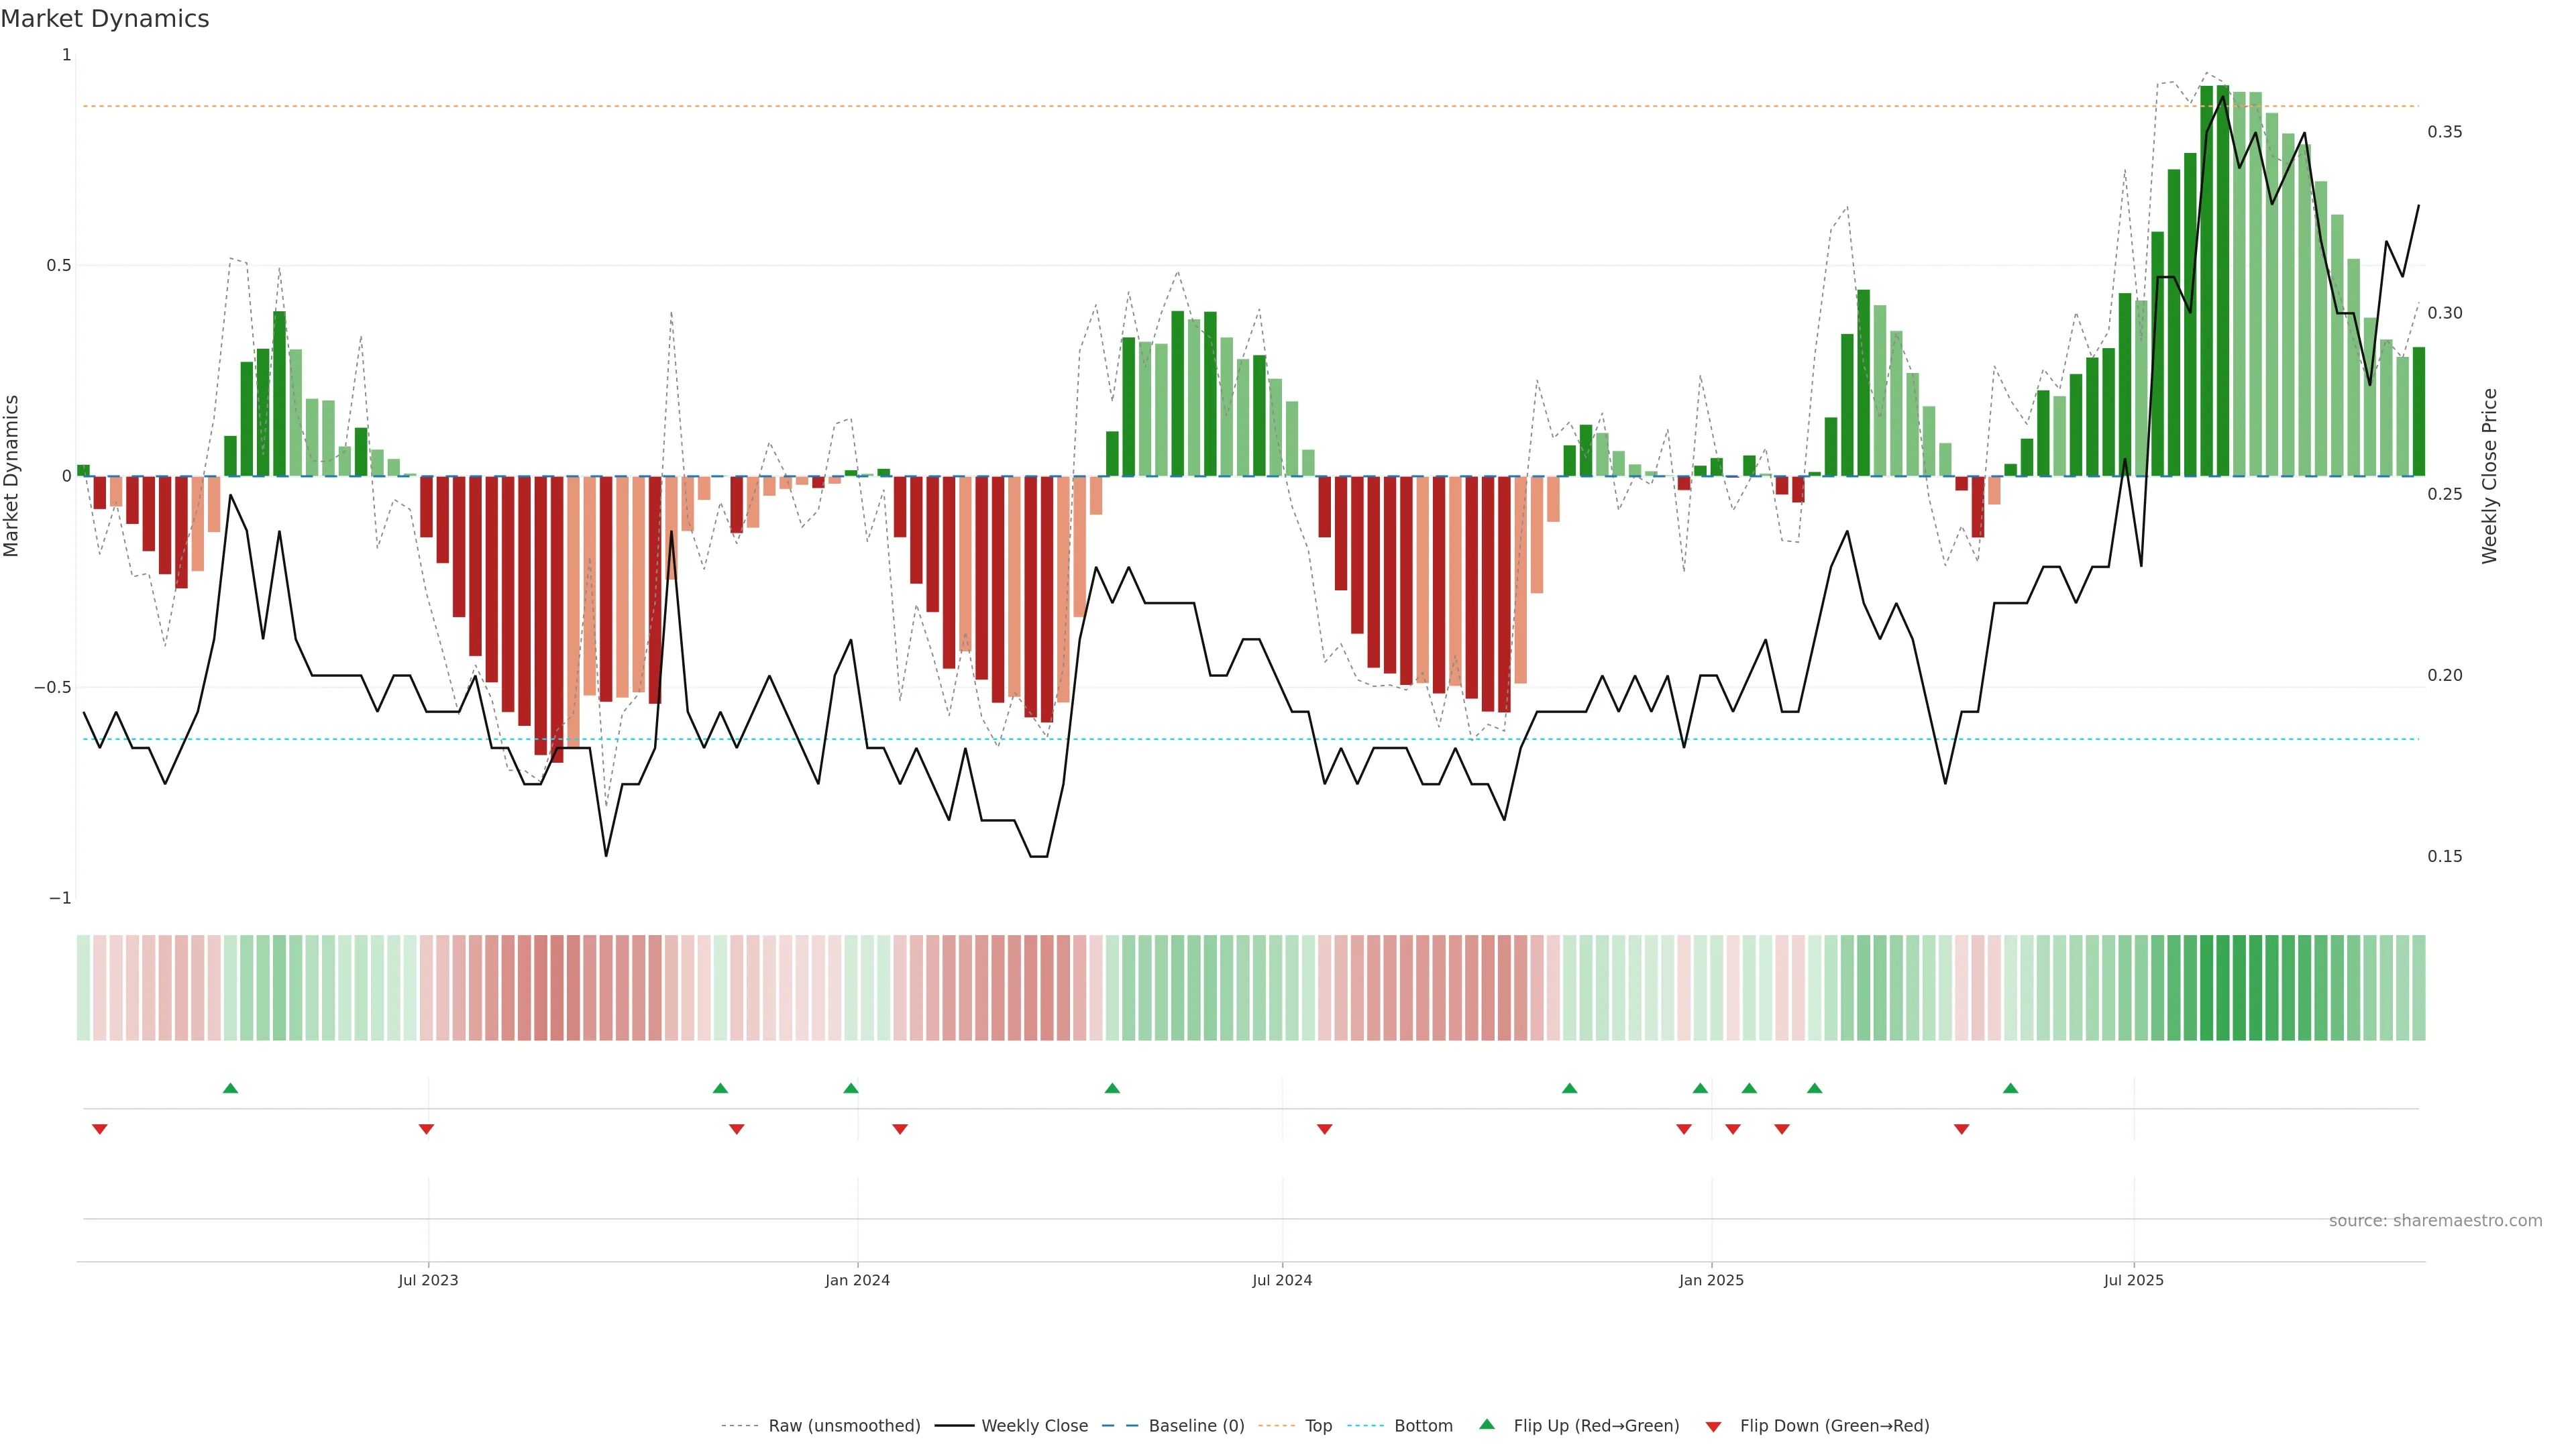Click the Market Dynamics chart title

coord(105,19)
